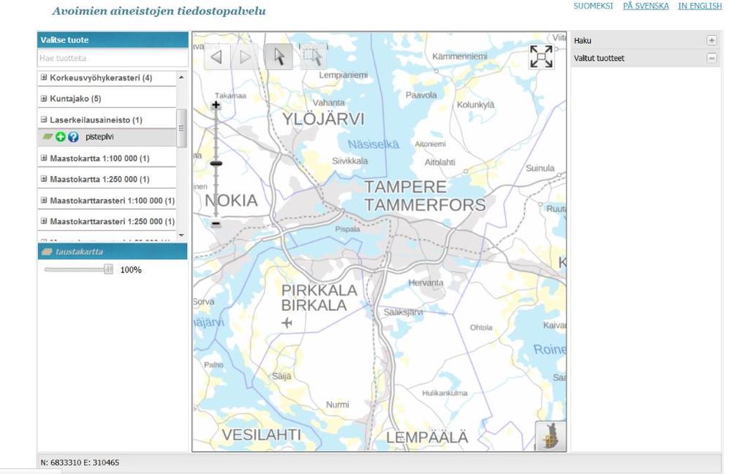Viewport: 748px width, 474px height.
Task: Collapse the Laserkeilausaineisto (1) group
Action: (x=44, y=120)
